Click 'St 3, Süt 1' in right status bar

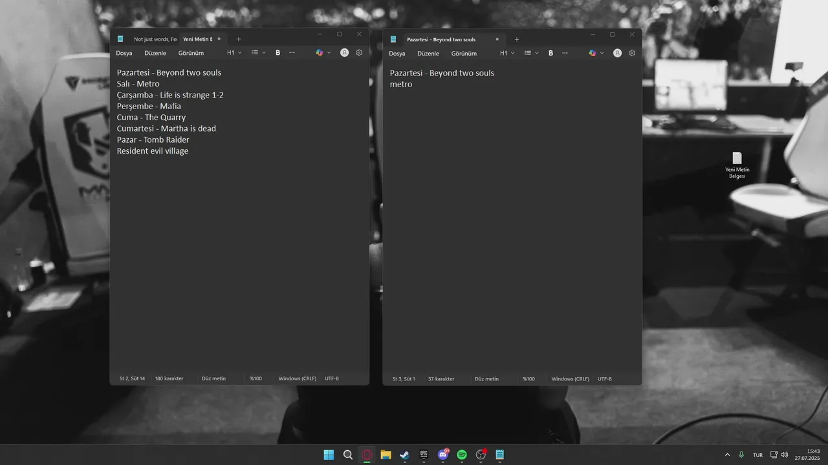[x=404, y=378]
